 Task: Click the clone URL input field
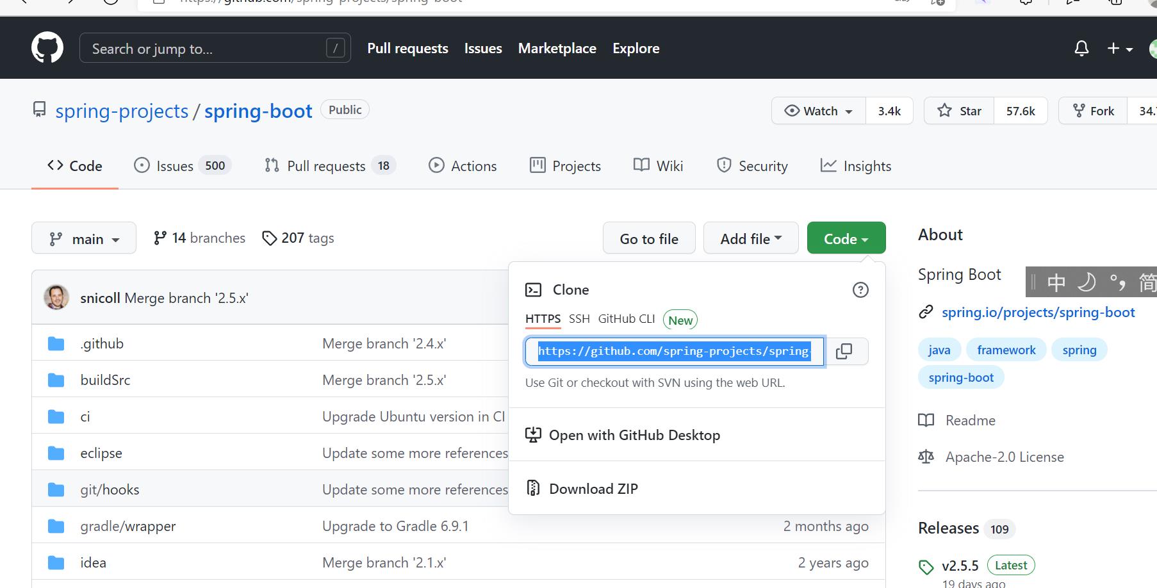pos(675,351)
